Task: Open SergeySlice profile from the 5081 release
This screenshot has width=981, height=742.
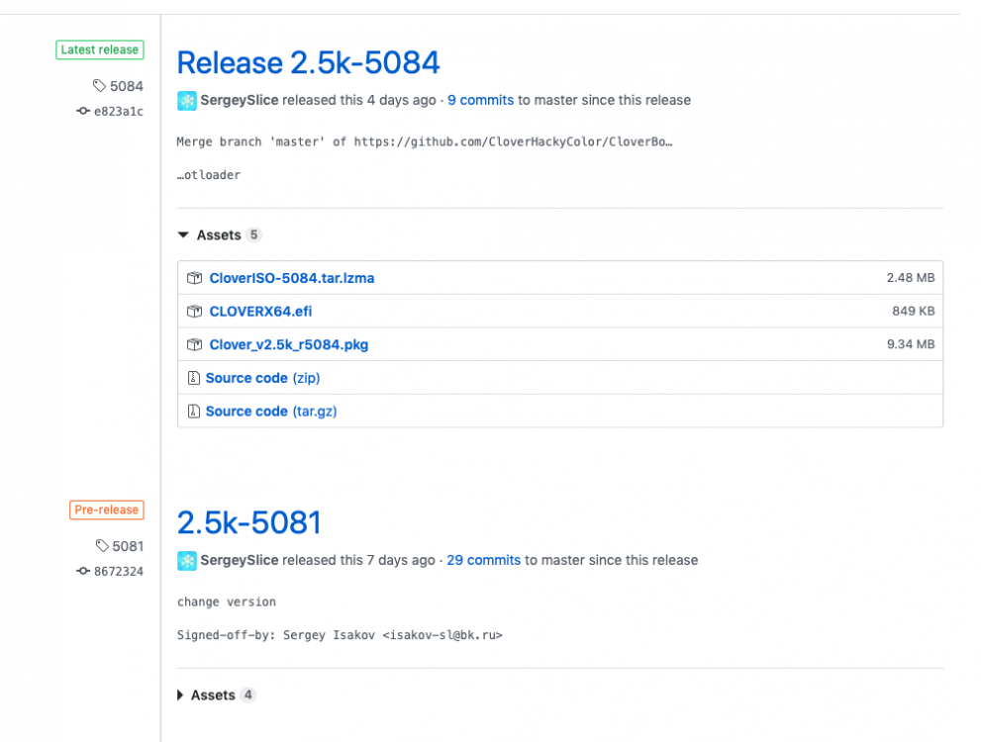Action: (x=239, y=560)
